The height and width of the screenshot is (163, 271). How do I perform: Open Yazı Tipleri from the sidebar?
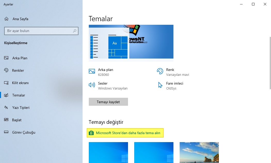point(6,108)
